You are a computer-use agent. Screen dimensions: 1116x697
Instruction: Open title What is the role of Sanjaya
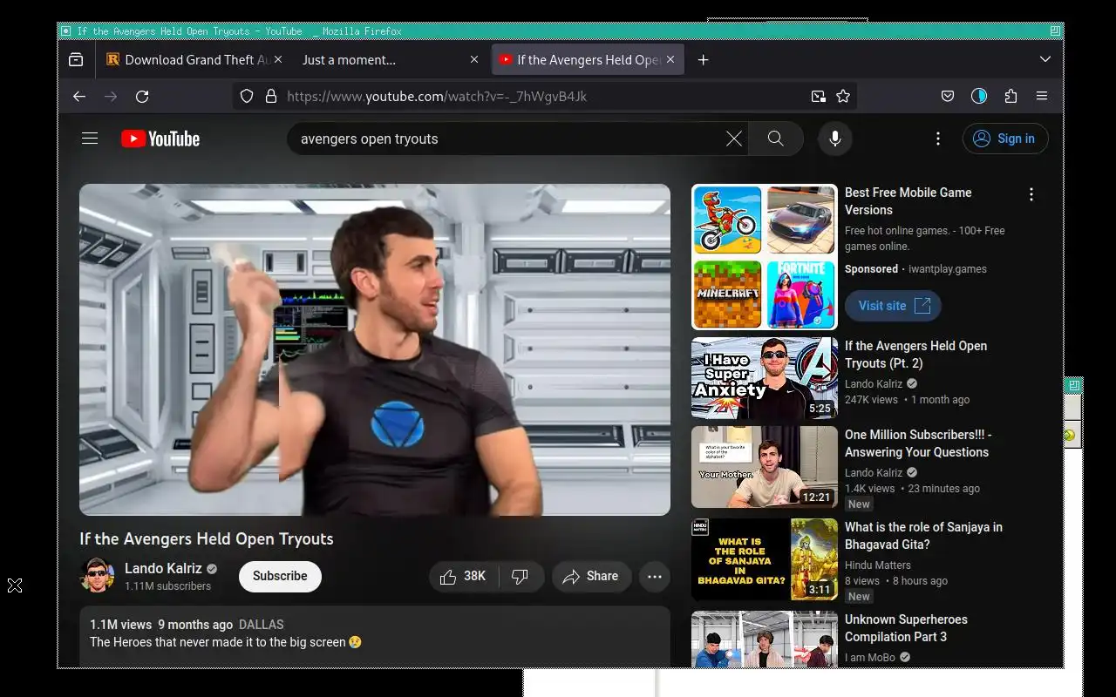pos(923,536)
